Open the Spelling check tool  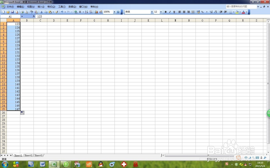pos(32,12)
